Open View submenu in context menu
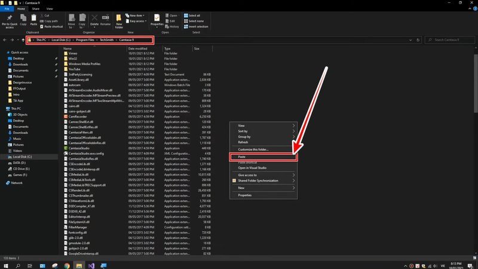The width and height of the screenshot is (478, 269). pos(263,126)
